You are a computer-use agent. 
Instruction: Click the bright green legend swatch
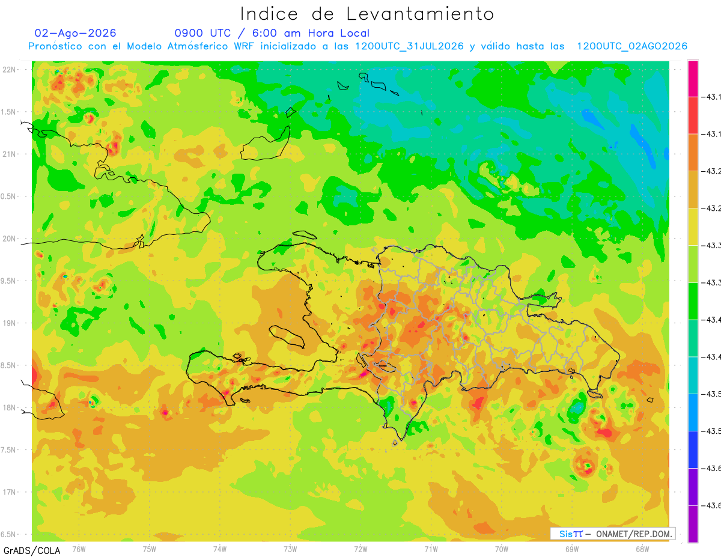[x=693, y=301]
